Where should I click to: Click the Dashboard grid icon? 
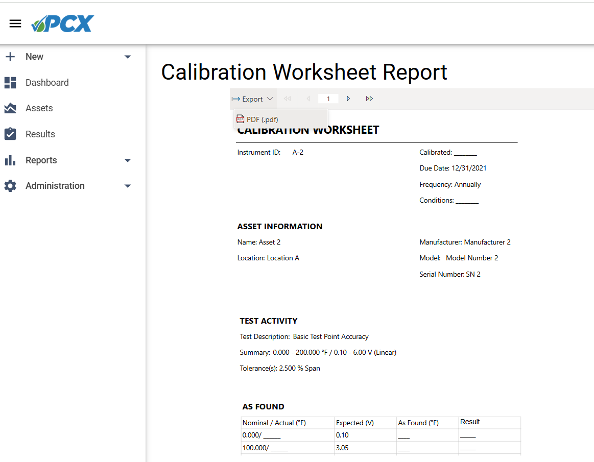point(10,83)
